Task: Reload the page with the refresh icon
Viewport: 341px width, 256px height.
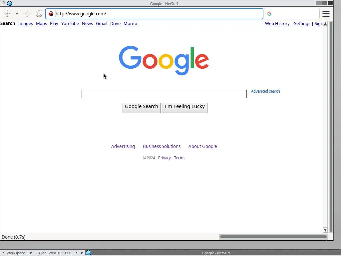Action: coord(39,13)
